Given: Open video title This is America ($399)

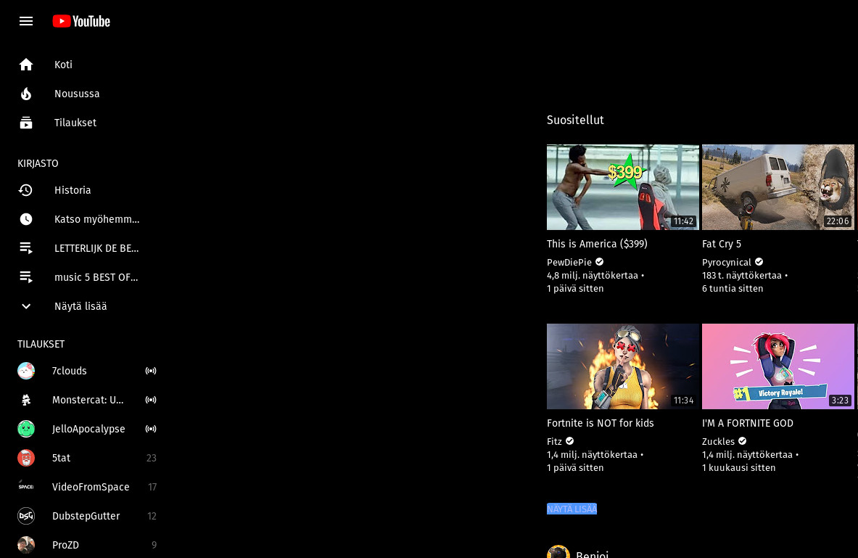Looking at the screenshot, I should click(x=597, y=244).
